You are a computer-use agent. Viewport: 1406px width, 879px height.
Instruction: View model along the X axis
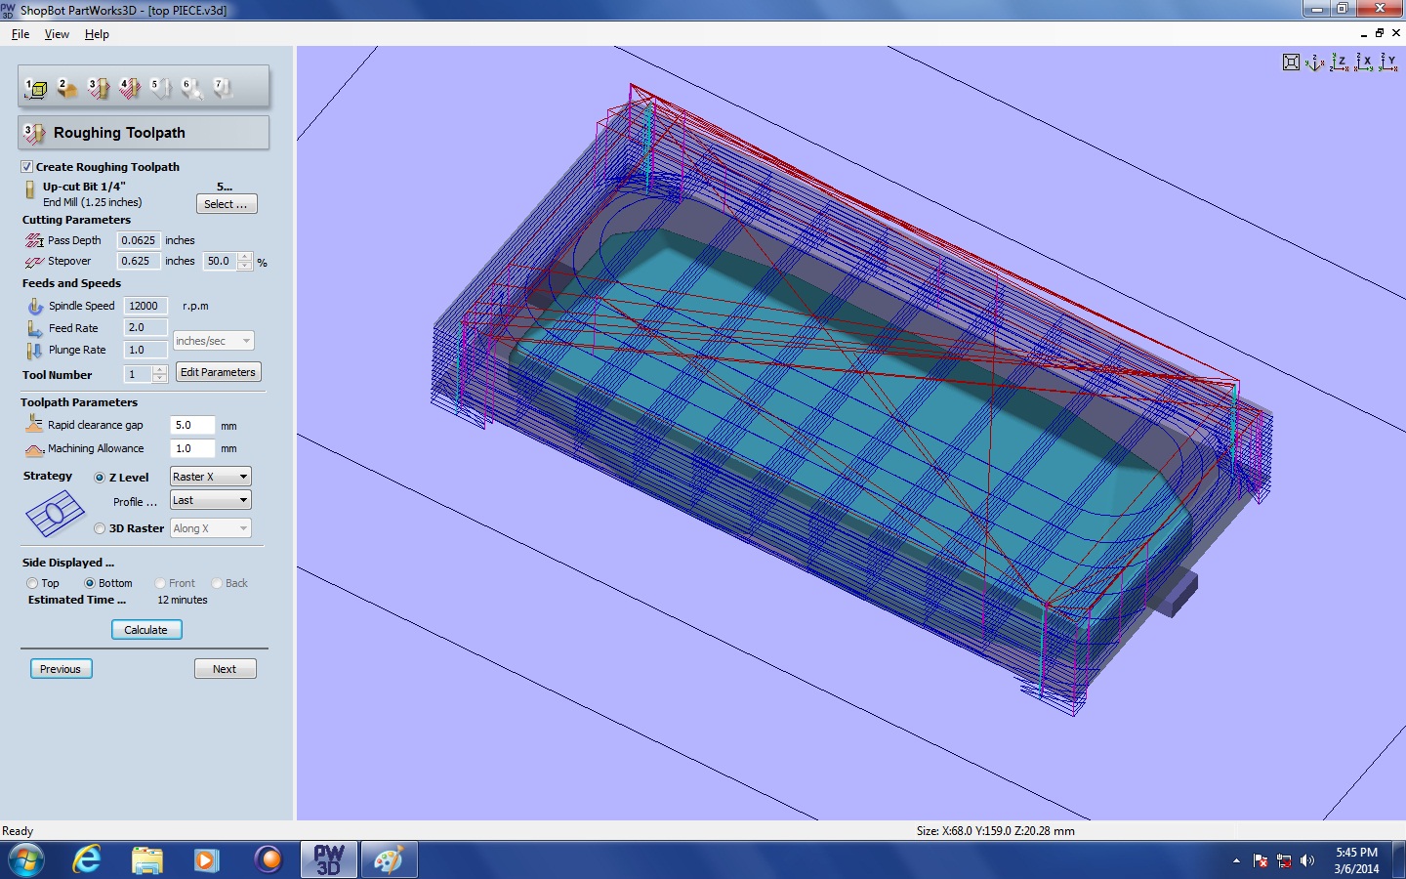(x=1364, y=63)
